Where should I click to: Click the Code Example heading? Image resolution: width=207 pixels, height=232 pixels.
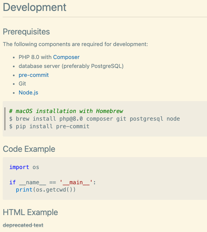point(29,149)
